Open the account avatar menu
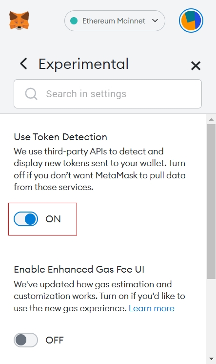216x364 pixels. [x=191, y=21]
